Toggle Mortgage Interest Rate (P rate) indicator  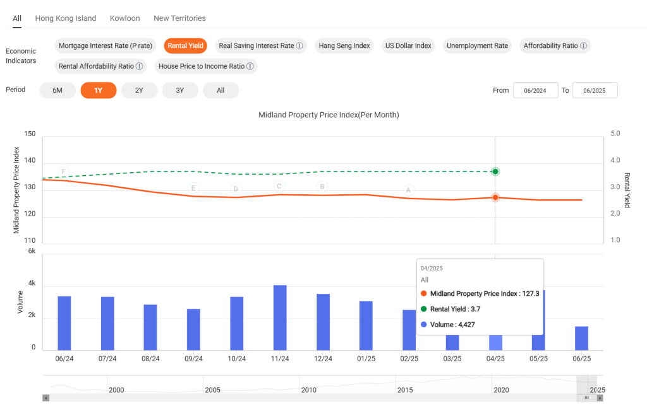point(106,45)
